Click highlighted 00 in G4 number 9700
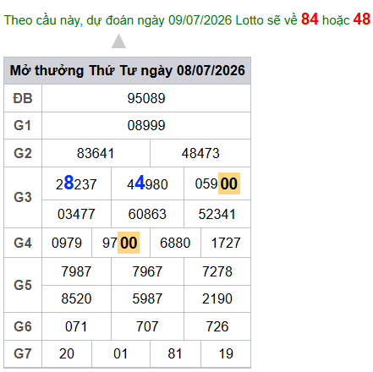 point(129,243)
